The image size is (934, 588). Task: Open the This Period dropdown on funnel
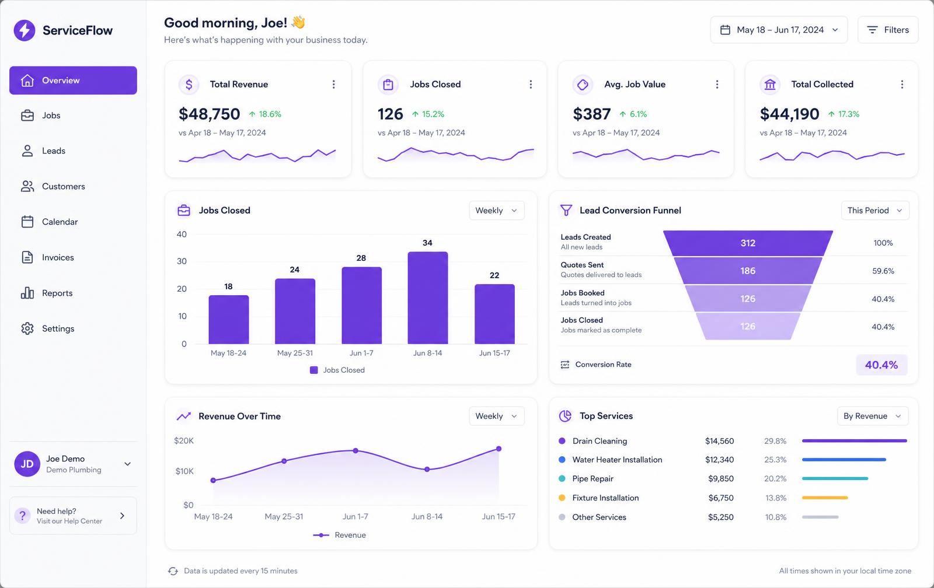pos(875,211)
